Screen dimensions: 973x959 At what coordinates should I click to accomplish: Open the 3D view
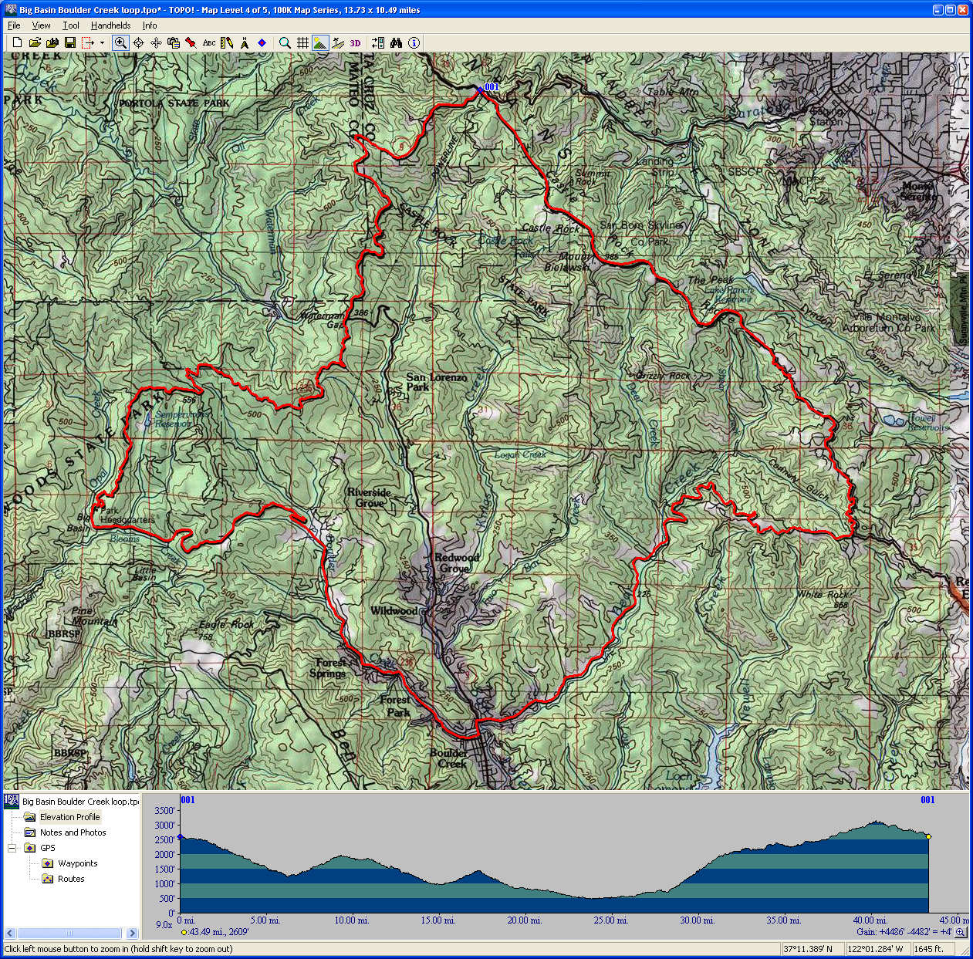coord(355,43)
